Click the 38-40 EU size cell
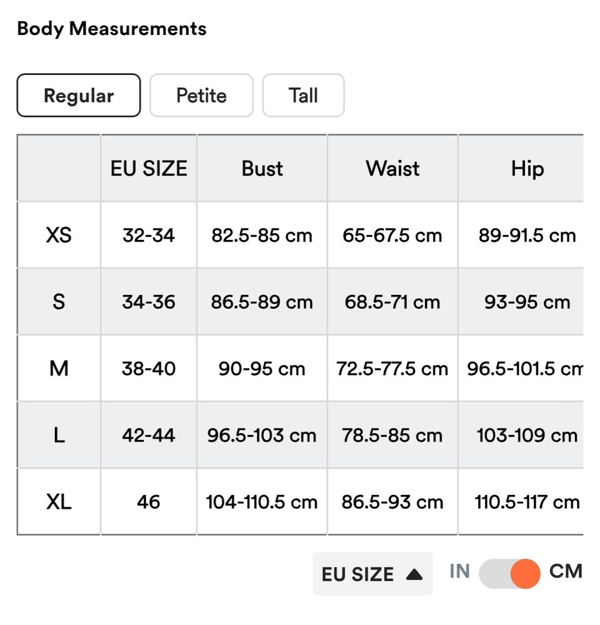Screen dimensions: 600x625 149,369
